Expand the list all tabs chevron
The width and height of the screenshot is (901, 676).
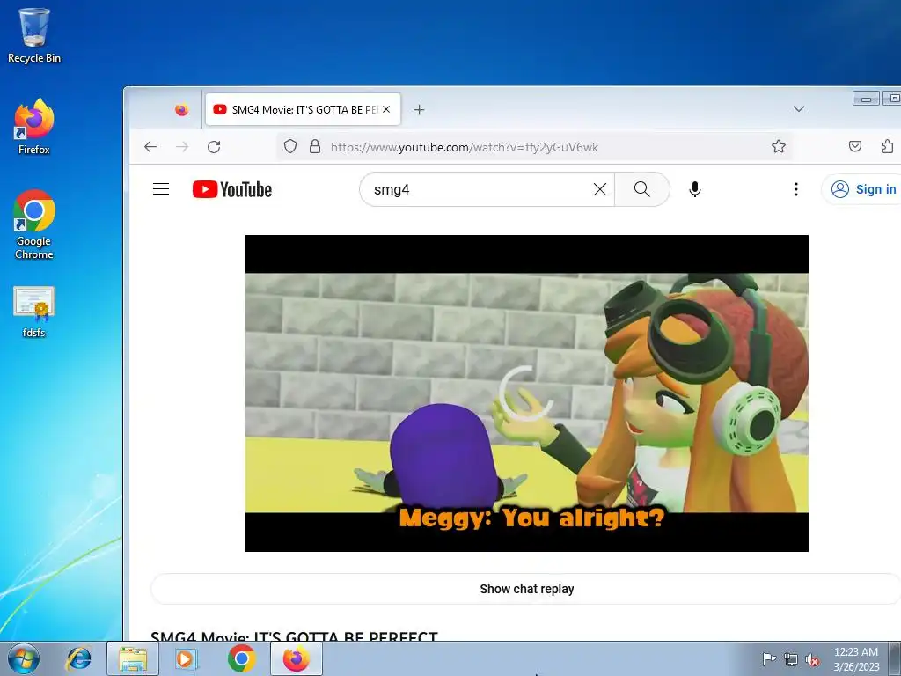(x=799, y=108)
